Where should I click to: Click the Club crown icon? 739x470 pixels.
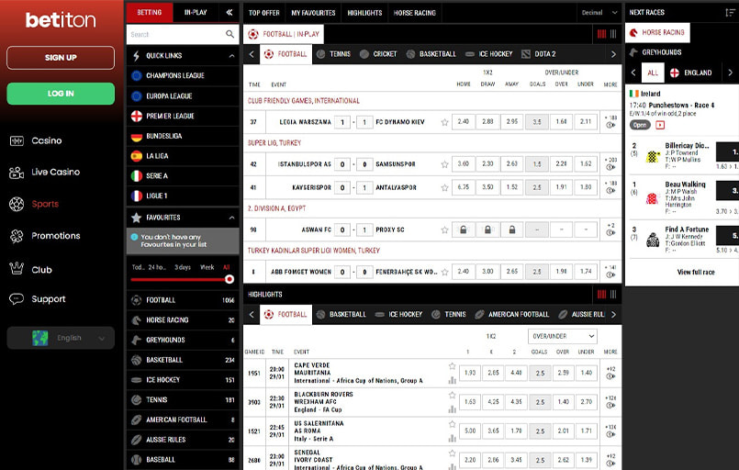click(x=16, y=269)
